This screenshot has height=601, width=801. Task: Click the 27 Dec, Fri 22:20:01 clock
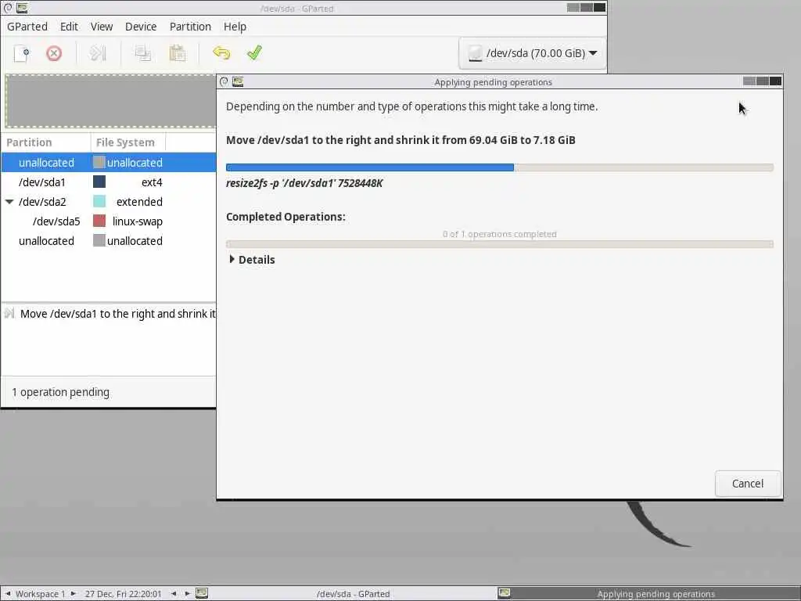point(123,593)
